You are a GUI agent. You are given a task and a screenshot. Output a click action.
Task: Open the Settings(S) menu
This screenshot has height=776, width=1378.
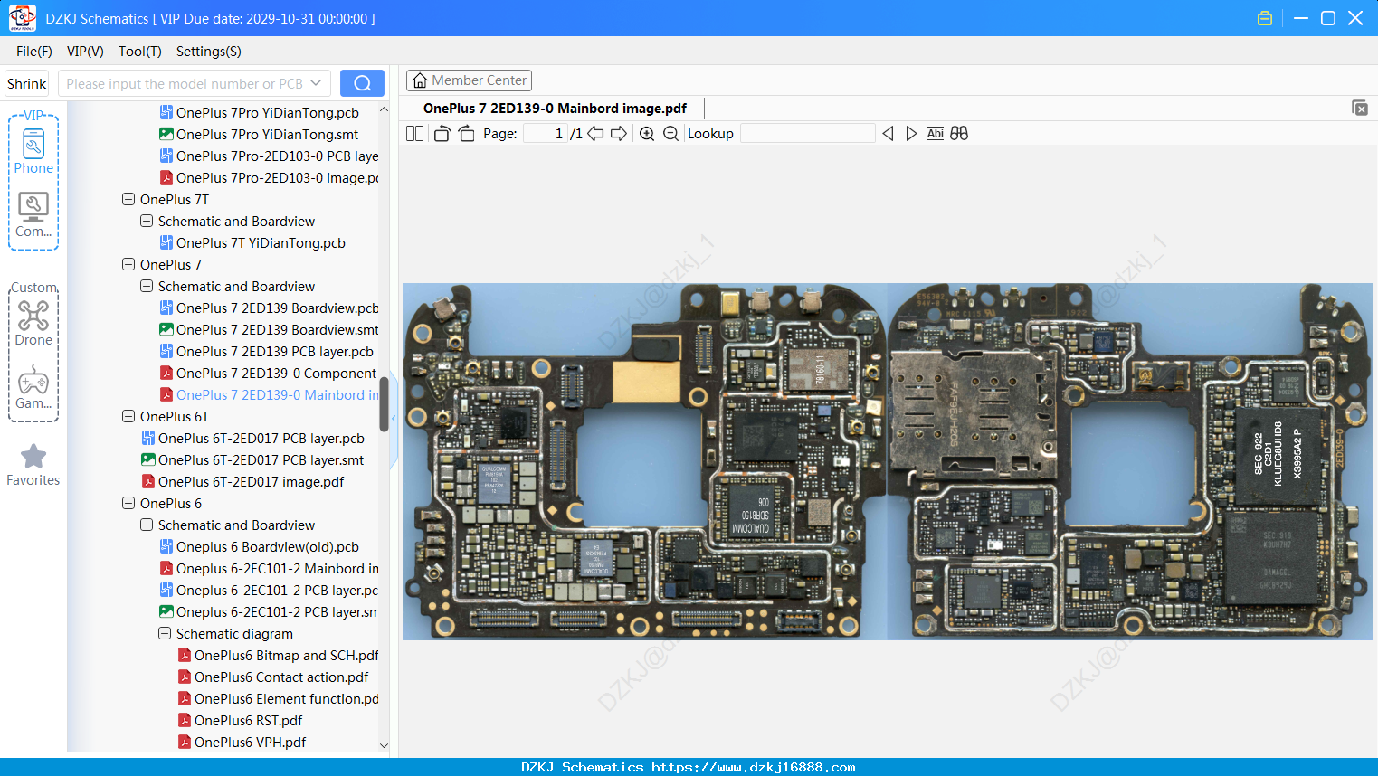(209, 52)
